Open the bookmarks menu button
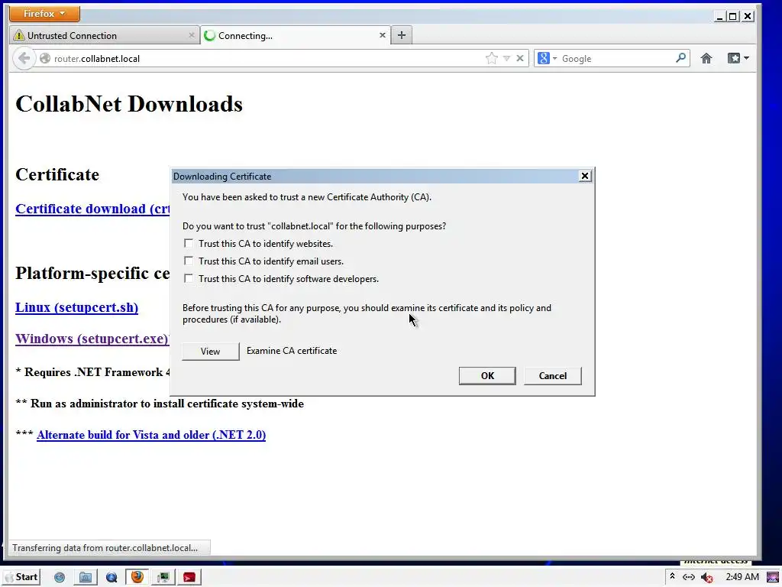 pos(738,58)
